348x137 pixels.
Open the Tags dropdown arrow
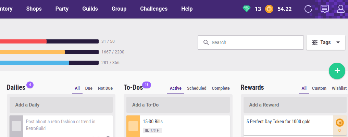(338, 42)
